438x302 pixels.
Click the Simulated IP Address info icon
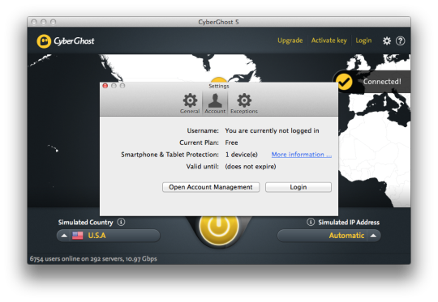[x=311, y=222]
